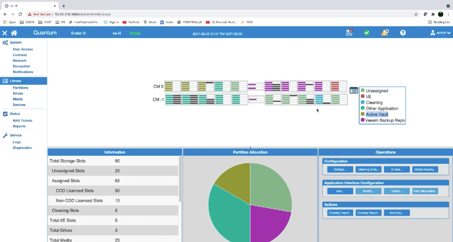Open Licenses in the sidebar

[20, 55]
